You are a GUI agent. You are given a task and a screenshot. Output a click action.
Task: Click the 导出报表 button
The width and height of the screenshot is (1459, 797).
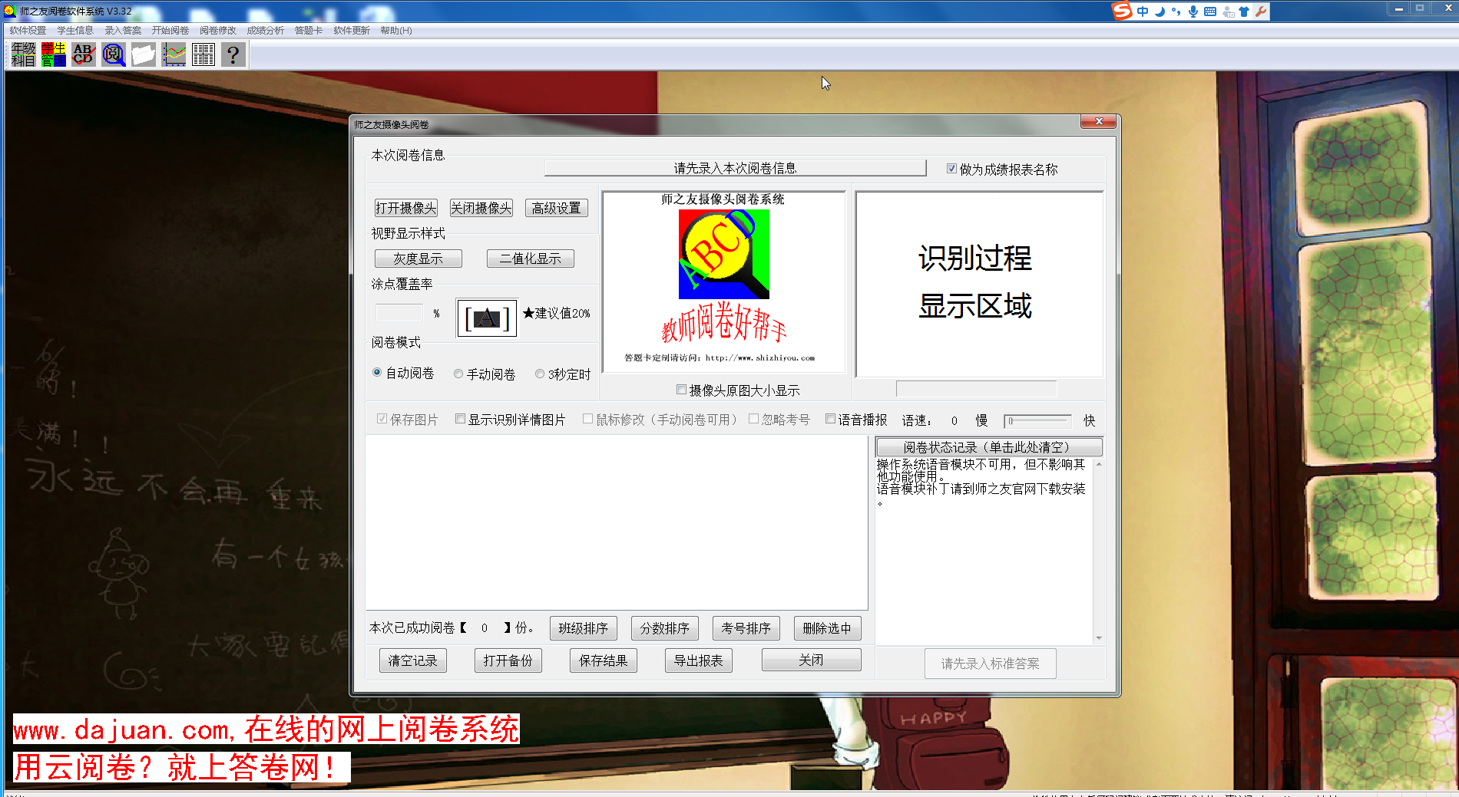click(x=697, y=660)
